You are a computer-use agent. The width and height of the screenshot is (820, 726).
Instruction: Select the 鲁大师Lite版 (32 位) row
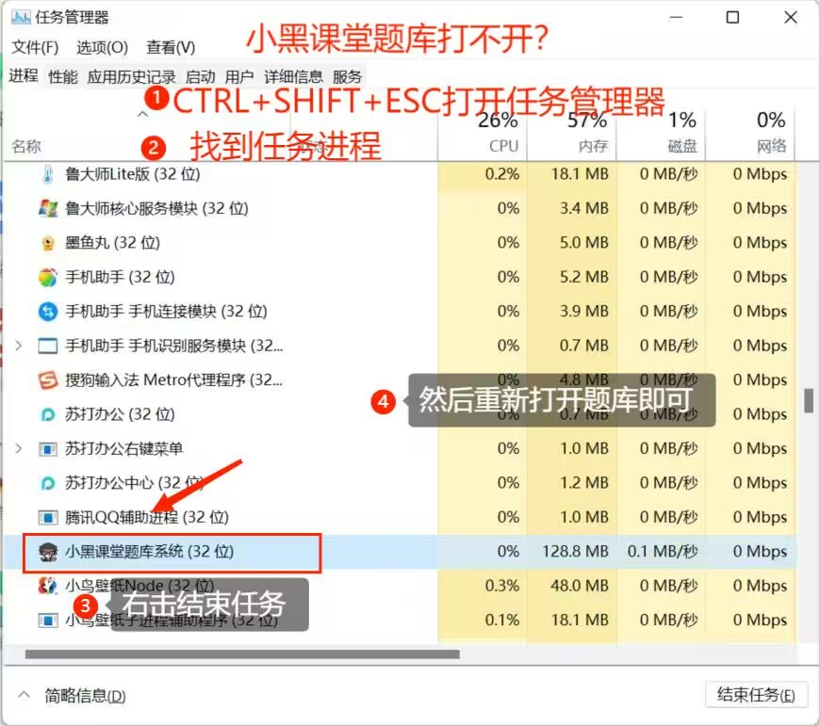pos(400,174)
